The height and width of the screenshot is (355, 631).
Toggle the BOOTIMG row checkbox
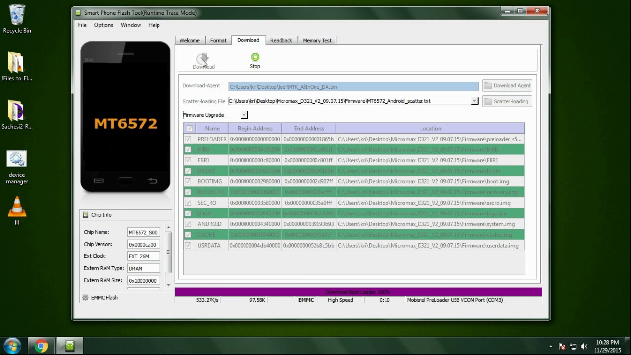(x=188, y=181)
